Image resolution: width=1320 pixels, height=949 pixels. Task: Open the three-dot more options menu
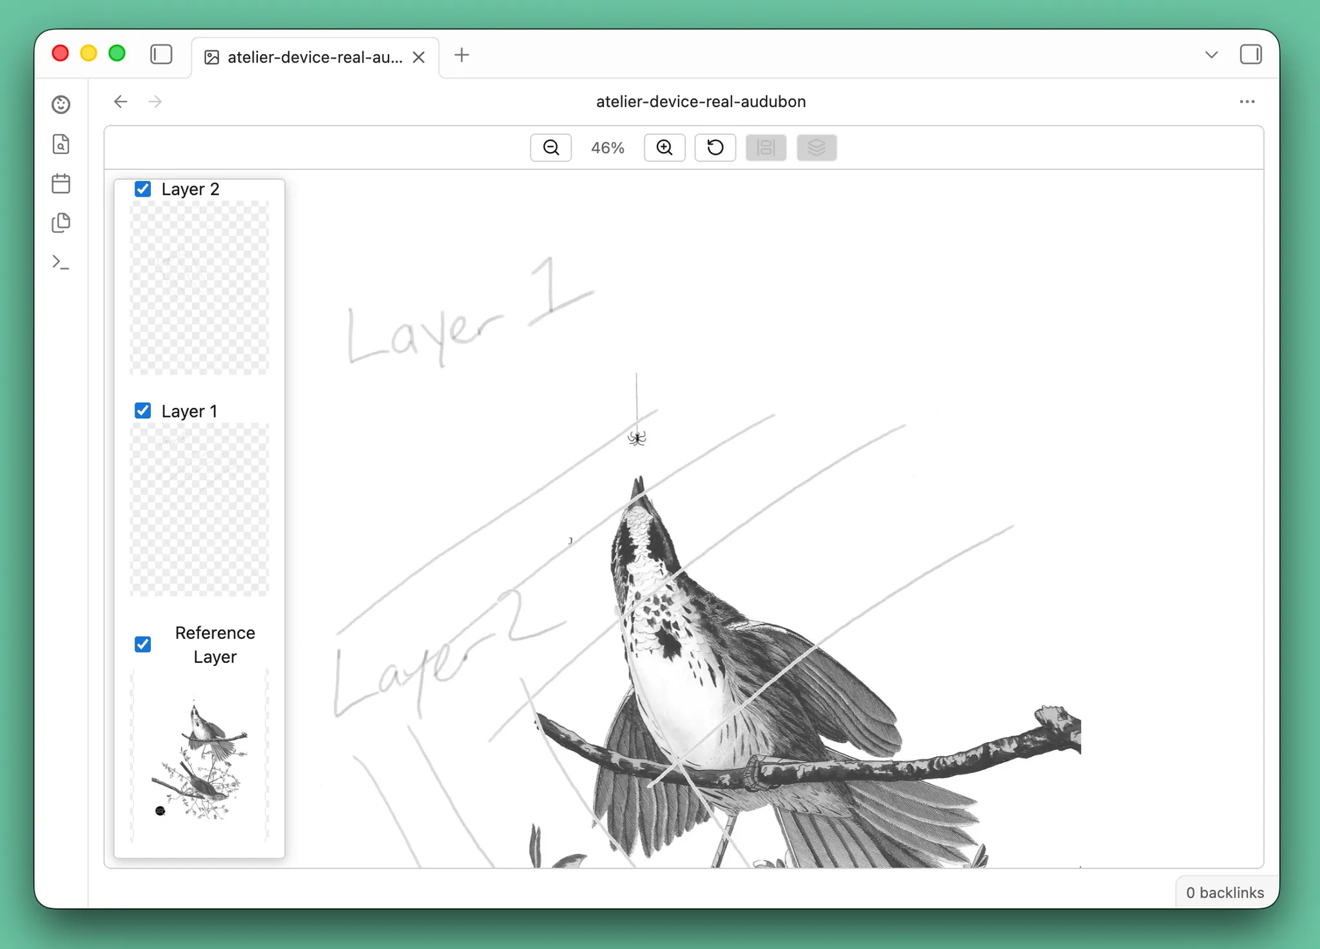coord(1247,102)
